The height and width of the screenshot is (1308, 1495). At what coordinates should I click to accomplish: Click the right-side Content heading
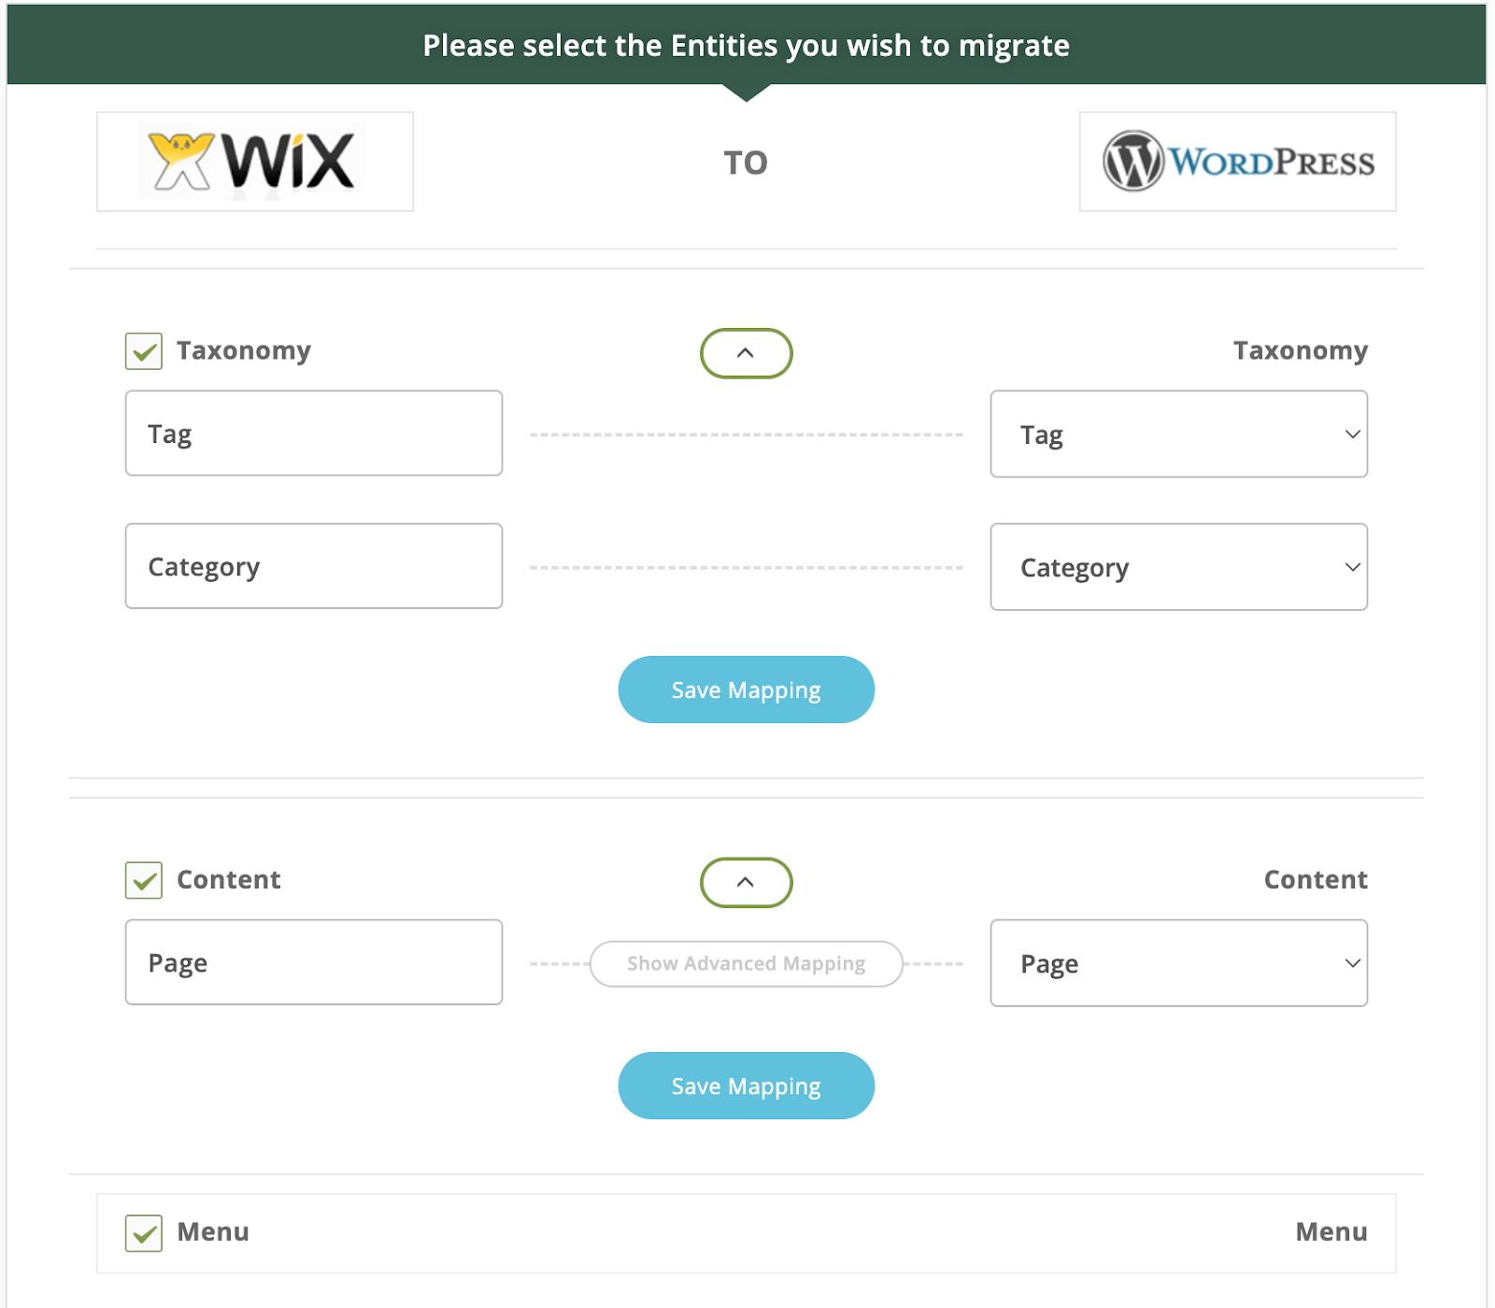pos(1315,879)
